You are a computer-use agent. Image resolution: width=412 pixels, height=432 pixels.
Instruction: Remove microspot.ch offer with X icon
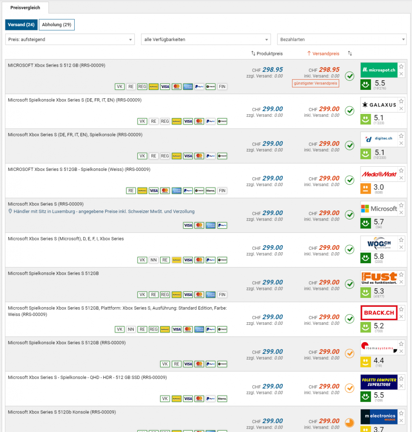401,74
